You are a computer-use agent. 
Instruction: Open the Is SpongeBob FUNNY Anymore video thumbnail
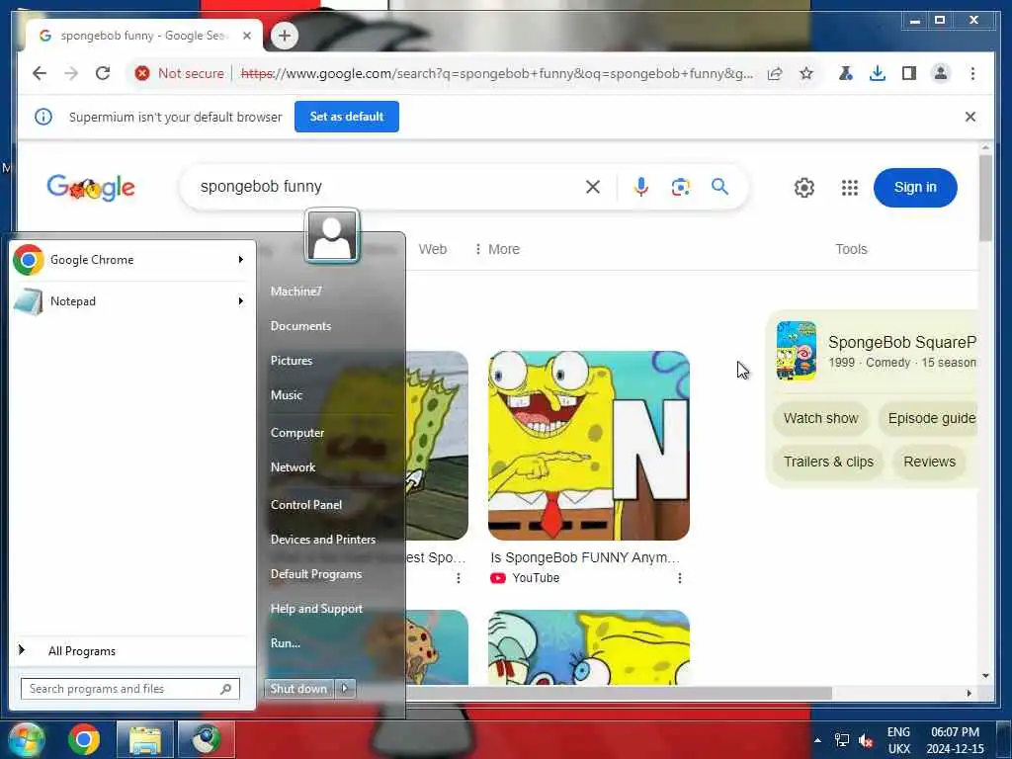(x=589, y=446)
